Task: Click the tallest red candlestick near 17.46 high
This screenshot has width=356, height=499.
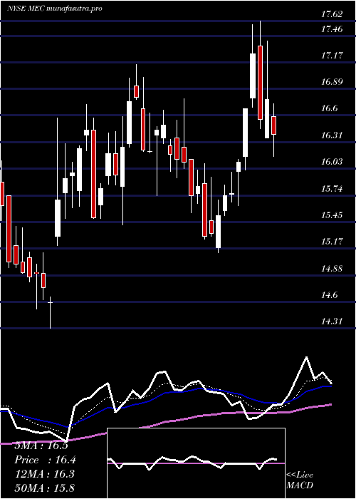Action: (x=261, y=83)
